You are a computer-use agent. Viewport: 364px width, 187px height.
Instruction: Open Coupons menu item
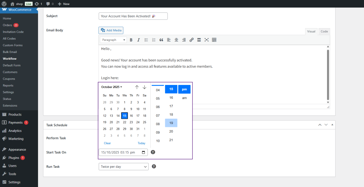click(9, 79)
